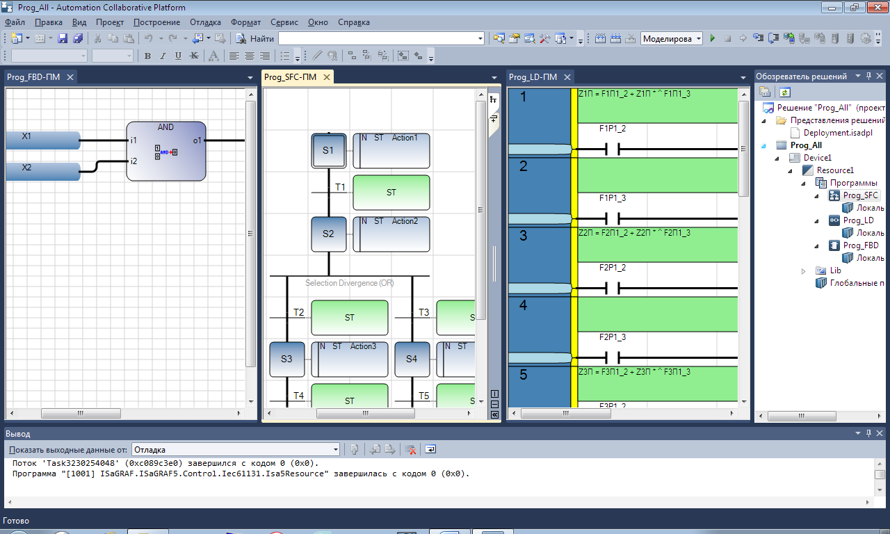The image size is (890, 534).
Task: Open the tools wrench-and-screwdriver icon
Action: (545, 38)
